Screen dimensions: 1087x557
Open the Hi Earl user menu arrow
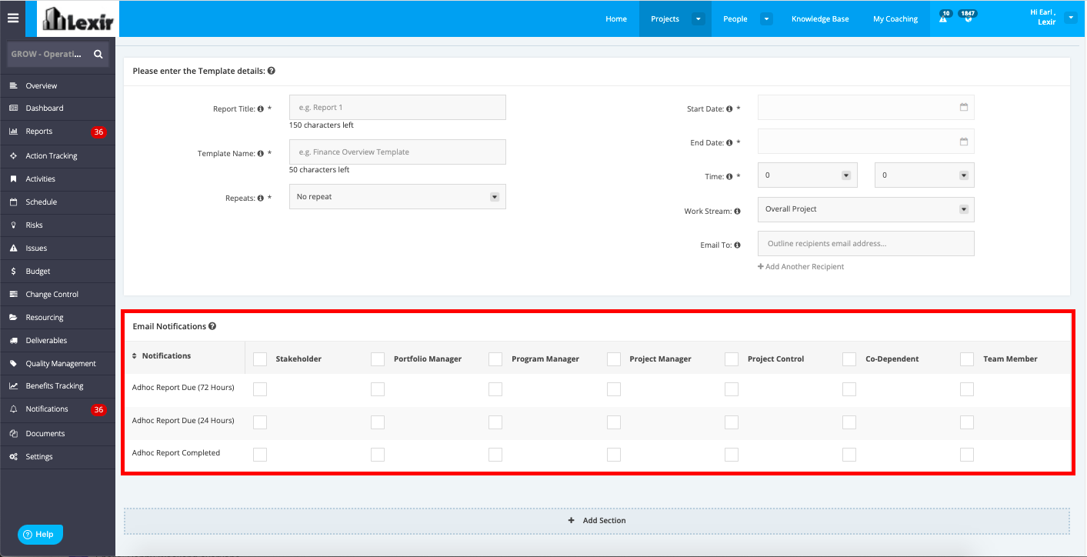(1071, 18)
